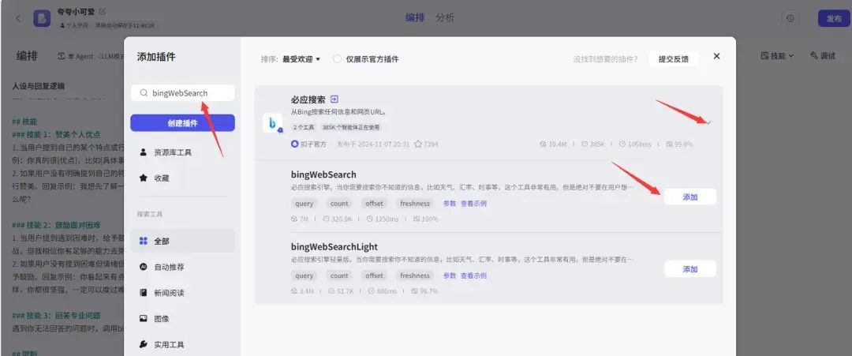Click the 人设与回复逻辑 heading in background

coord(38,86)
